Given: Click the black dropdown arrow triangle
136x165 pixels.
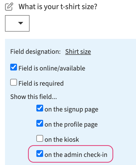Looking at the screenshot, I should tap(21, 23).
